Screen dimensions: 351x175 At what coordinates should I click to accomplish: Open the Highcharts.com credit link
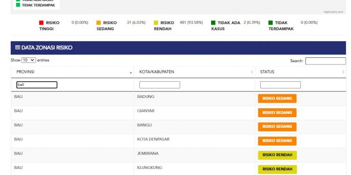point(333,12)
